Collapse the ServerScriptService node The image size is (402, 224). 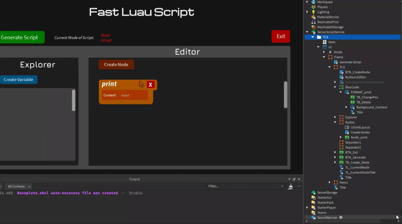[x=307, y=32]
